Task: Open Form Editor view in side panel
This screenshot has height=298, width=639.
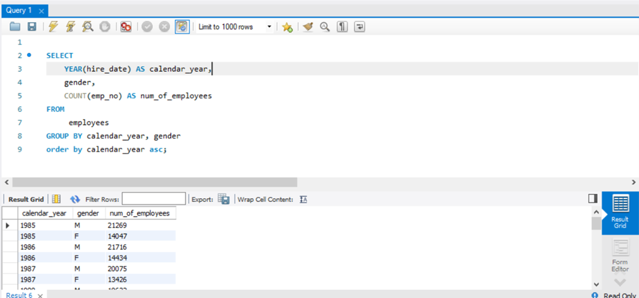Action: coord(620,256)
